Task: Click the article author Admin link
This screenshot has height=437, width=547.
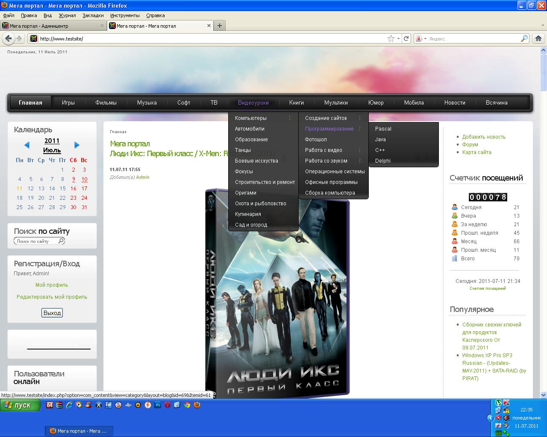Action: tap(142, 177)
